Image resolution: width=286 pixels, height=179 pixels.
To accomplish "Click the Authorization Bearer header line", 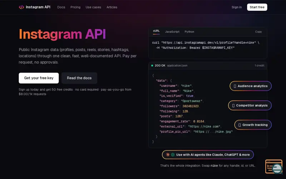I will point(195,48).
